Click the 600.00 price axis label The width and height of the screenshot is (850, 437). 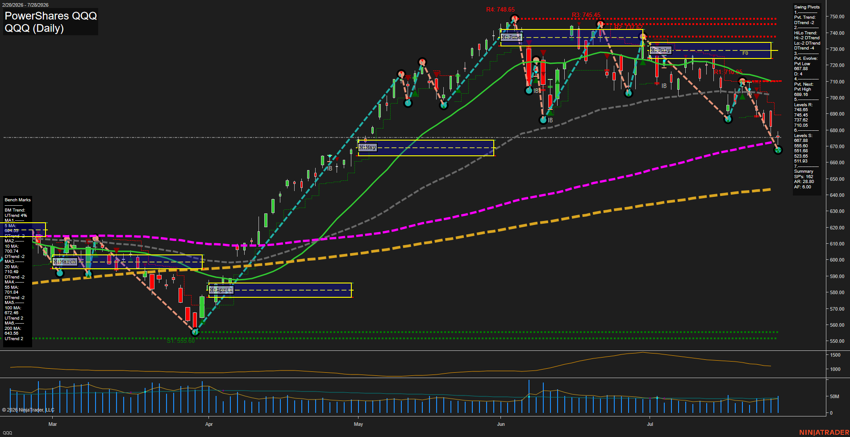pyautogui.click(x=837, y=260)
